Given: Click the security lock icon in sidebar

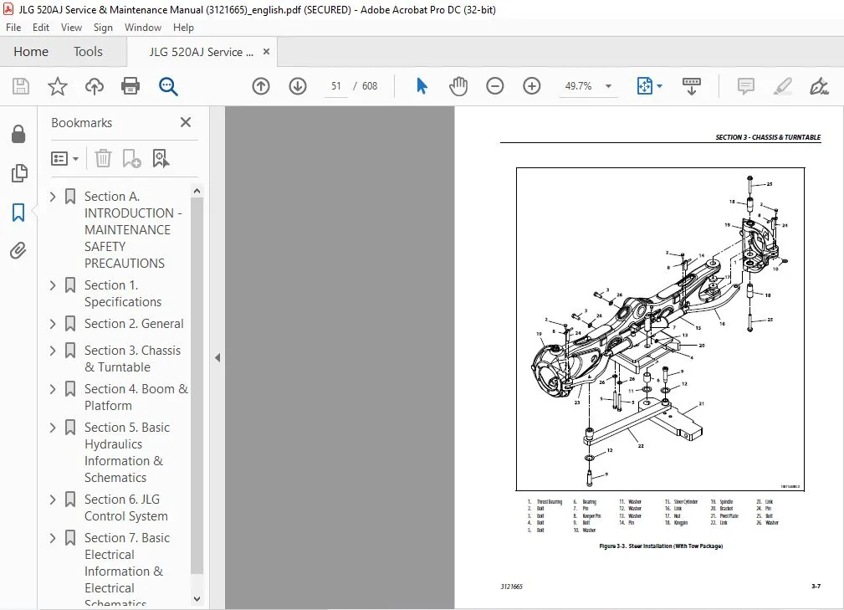Looking at the screenshot, I should 18,134.
